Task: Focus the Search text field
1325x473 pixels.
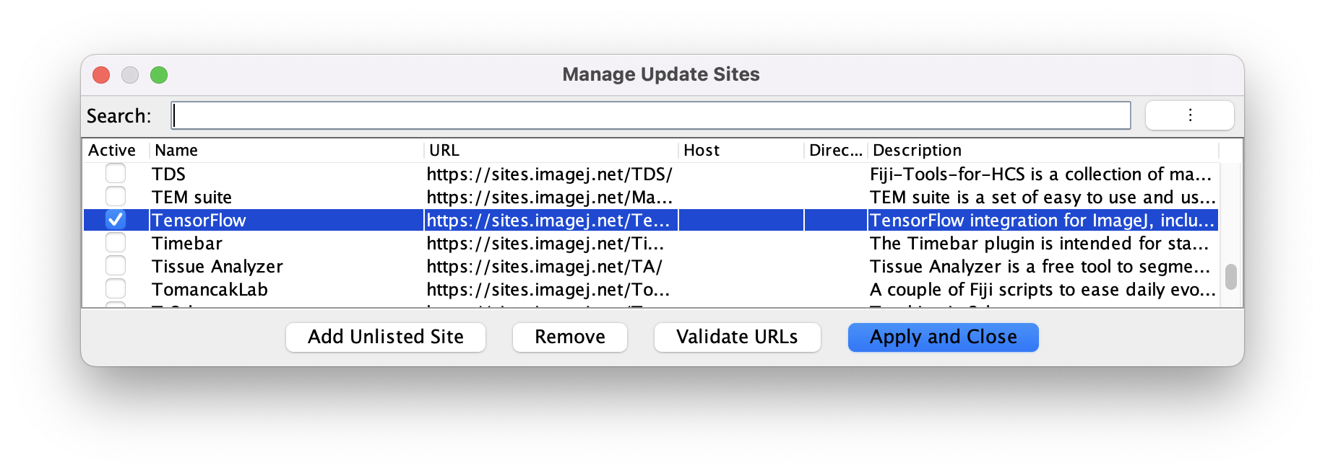Action: [650, 115]
